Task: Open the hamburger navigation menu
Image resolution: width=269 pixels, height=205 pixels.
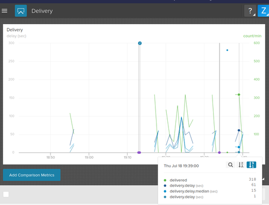Action: click(4, 11)
